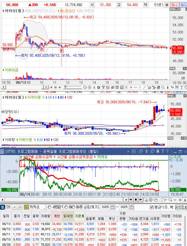Viewport: 187px width, 246px height.
Task: Click the 외국인 column header
Action: [68, 216]
